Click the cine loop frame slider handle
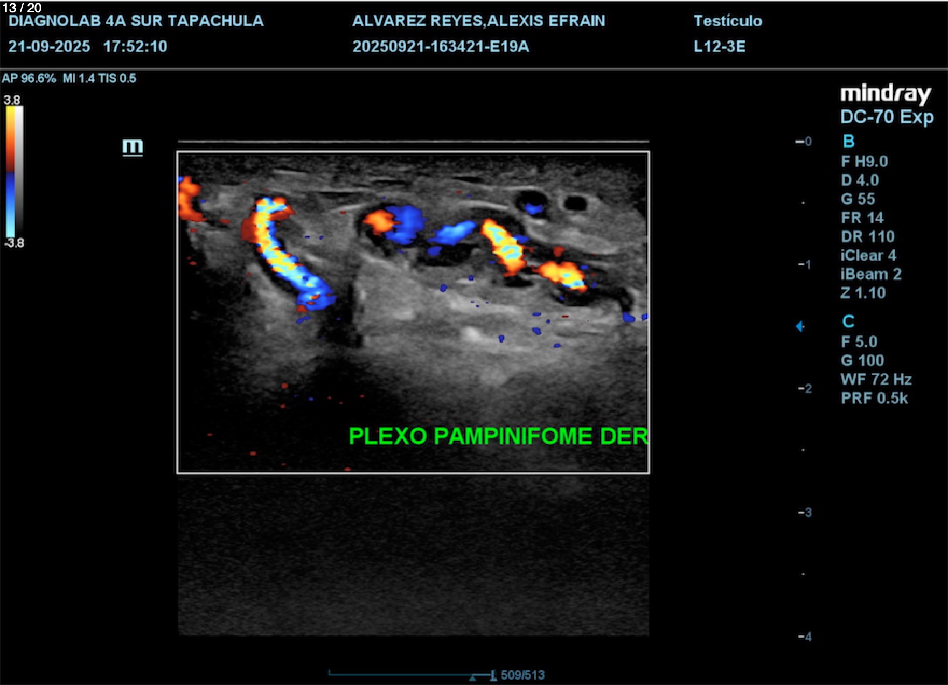This screenshot has width=948, height=685. coord(493,675)
